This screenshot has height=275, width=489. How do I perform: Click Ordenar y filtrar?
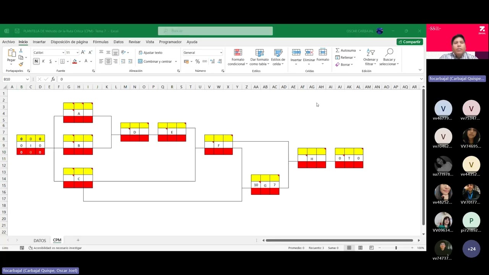click(371, 57)
